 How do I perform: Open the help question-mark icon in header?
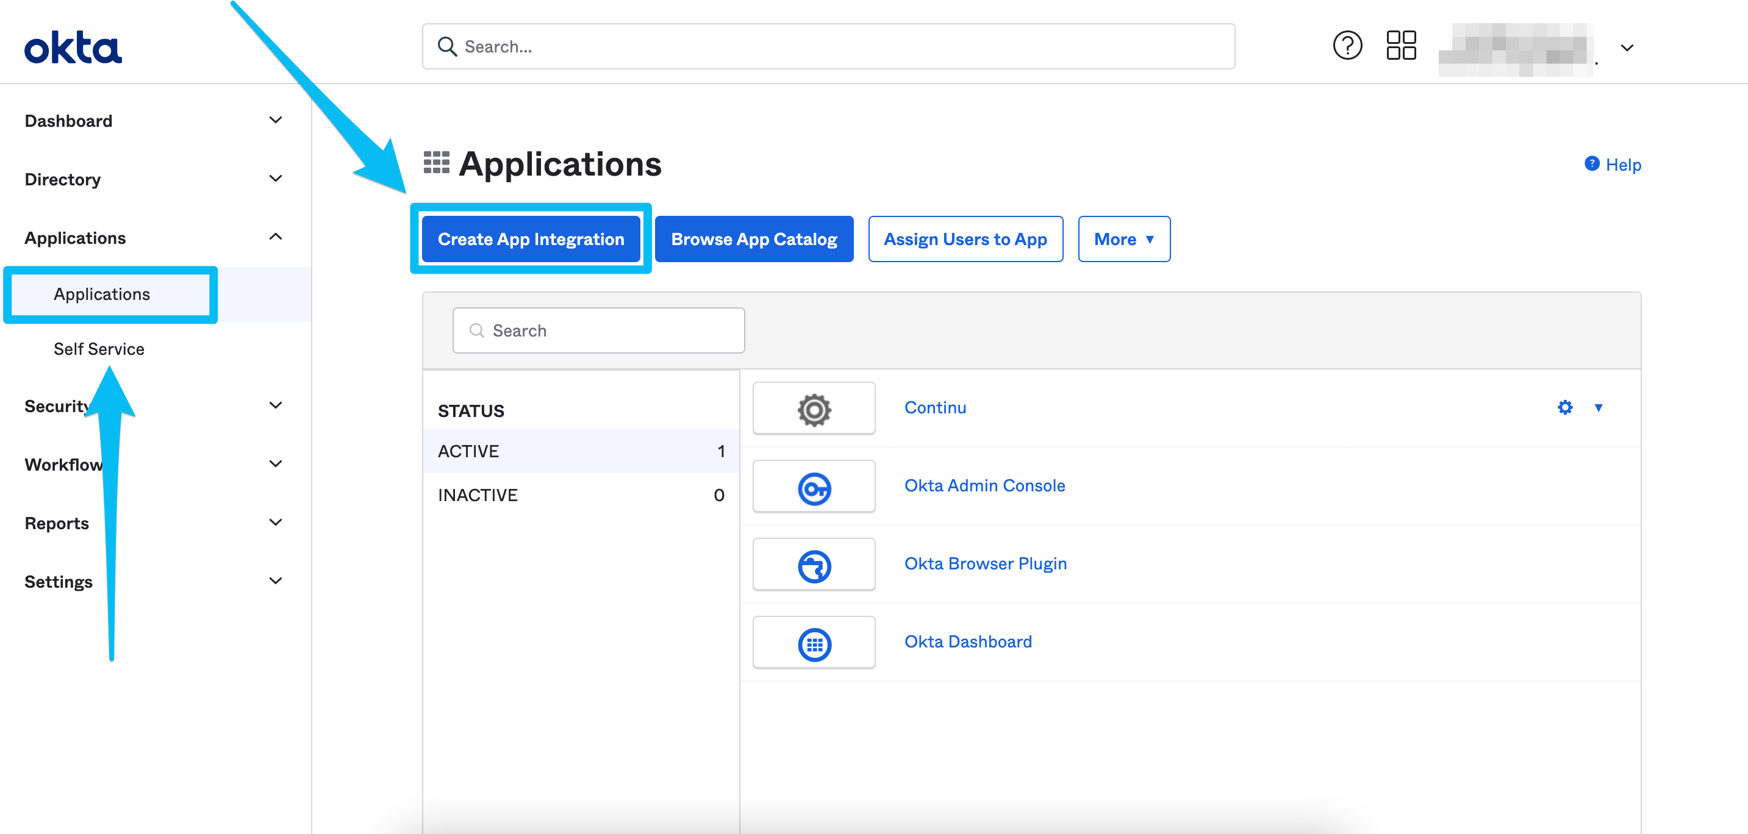coord(1347,46)
